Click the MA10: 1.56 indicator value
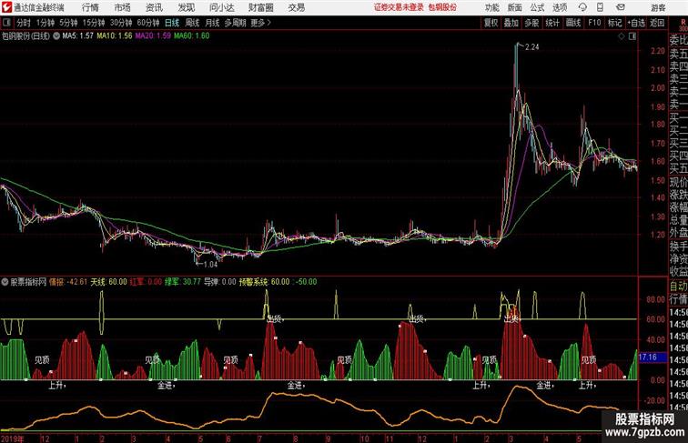Screen dimensions: 688x443 tap(115, 36)
